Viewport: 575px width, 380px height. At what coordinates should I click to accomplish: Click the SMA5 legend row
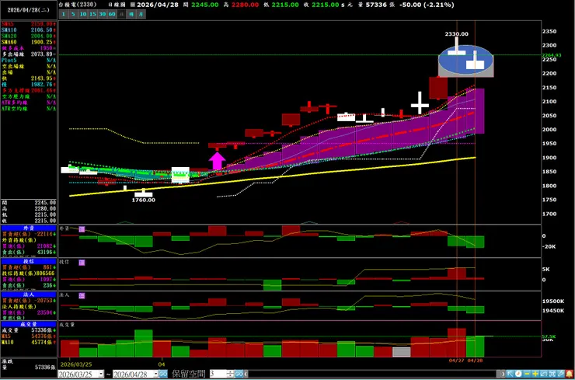click(29, 24)
